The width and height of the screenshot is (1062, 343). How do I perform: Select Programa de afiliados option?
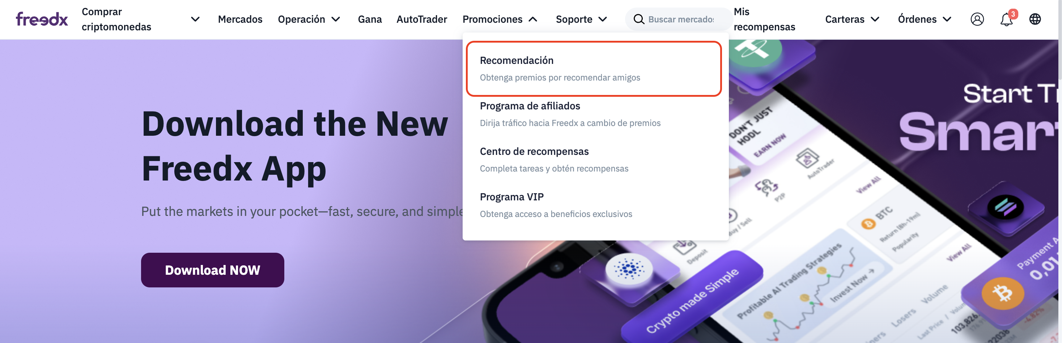click(594, 114)
